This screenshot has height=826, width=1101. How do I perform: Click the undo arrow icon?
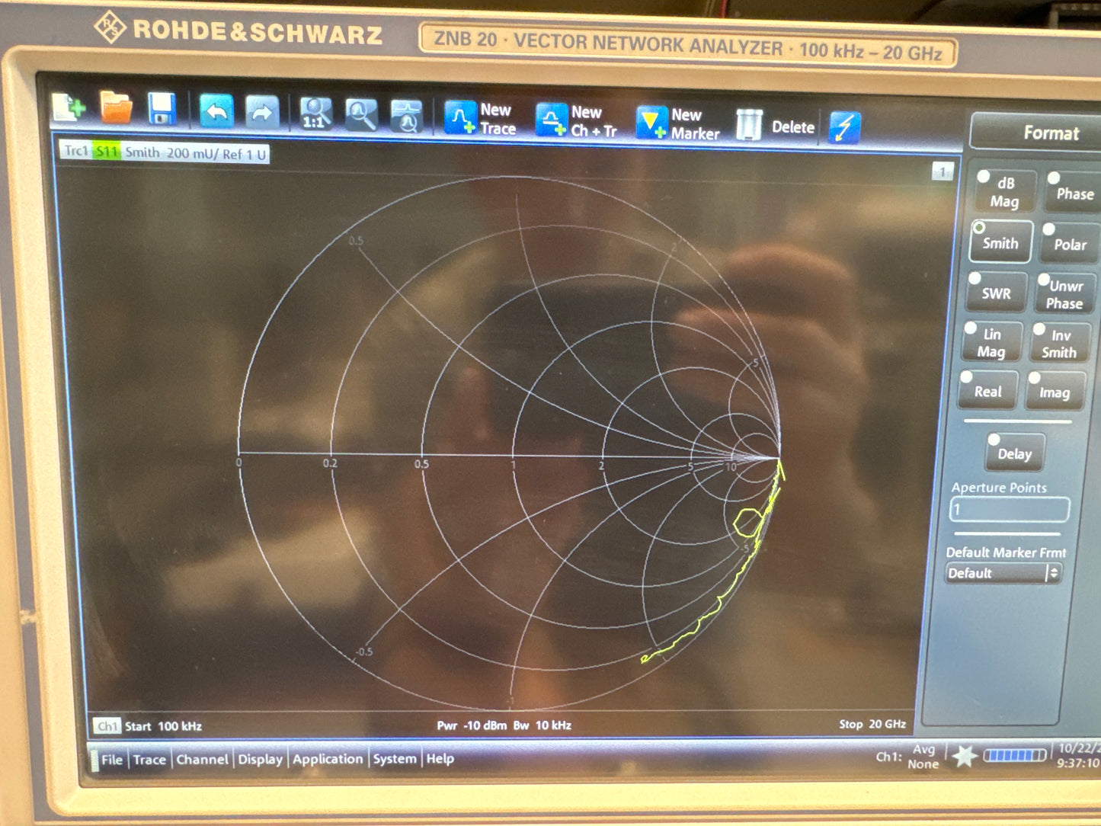pos(216,113)
